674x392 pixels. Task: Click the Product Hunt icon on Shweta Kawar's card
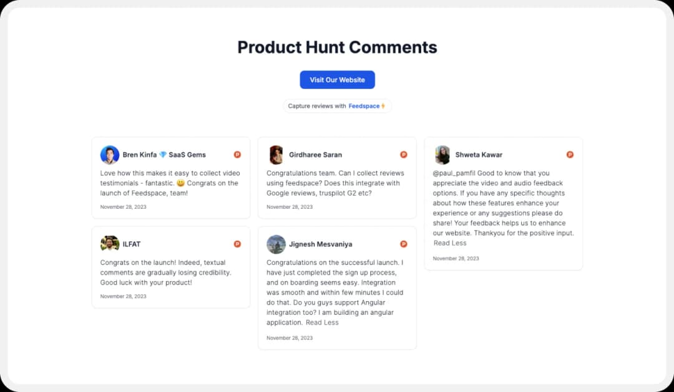570,154
